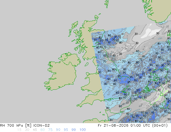The height and width of the screenshot is (132, 171).
Task: Pick the 95 legend color label
Action: pyautogui.click(x=66, y=130)
